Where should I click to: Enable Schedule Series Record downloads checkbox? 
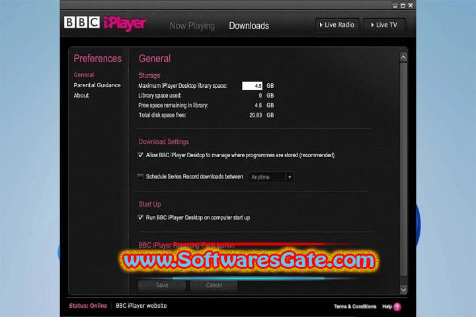pos(140,176)
